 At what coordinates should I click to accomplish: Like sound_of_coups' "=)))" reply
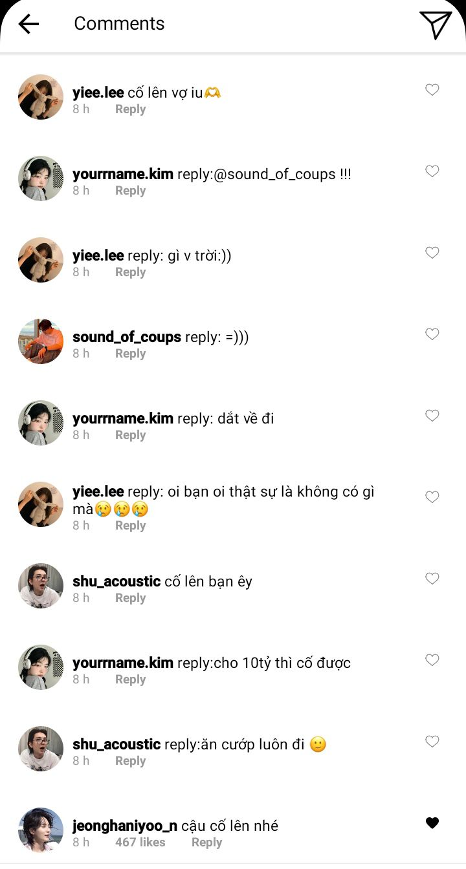432,334
